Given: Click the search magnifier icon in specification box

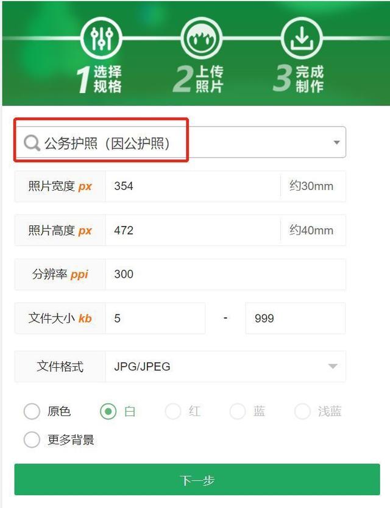Looking at the screenshot, I should point(32,143).
